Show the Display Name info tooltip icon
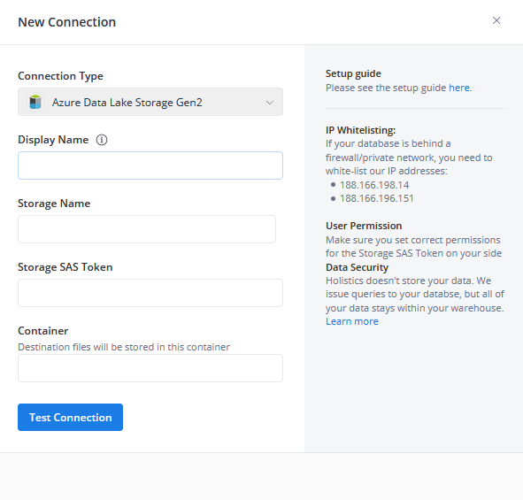 102,140
